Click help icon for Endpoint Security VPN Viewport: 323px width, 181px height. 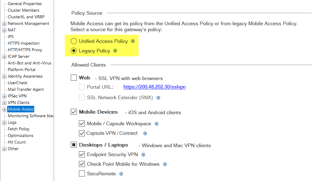[x=143, y=155]
